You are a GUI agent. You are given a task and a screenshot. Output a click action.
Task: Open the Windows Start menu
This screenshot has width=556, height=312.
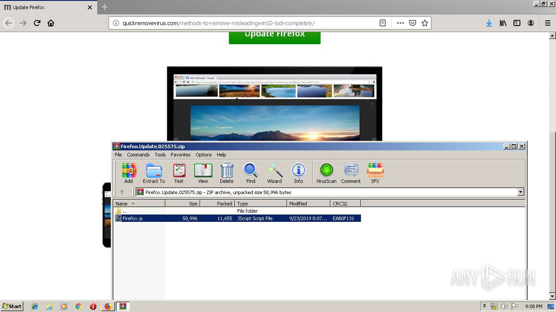click(x=12, y=306)
